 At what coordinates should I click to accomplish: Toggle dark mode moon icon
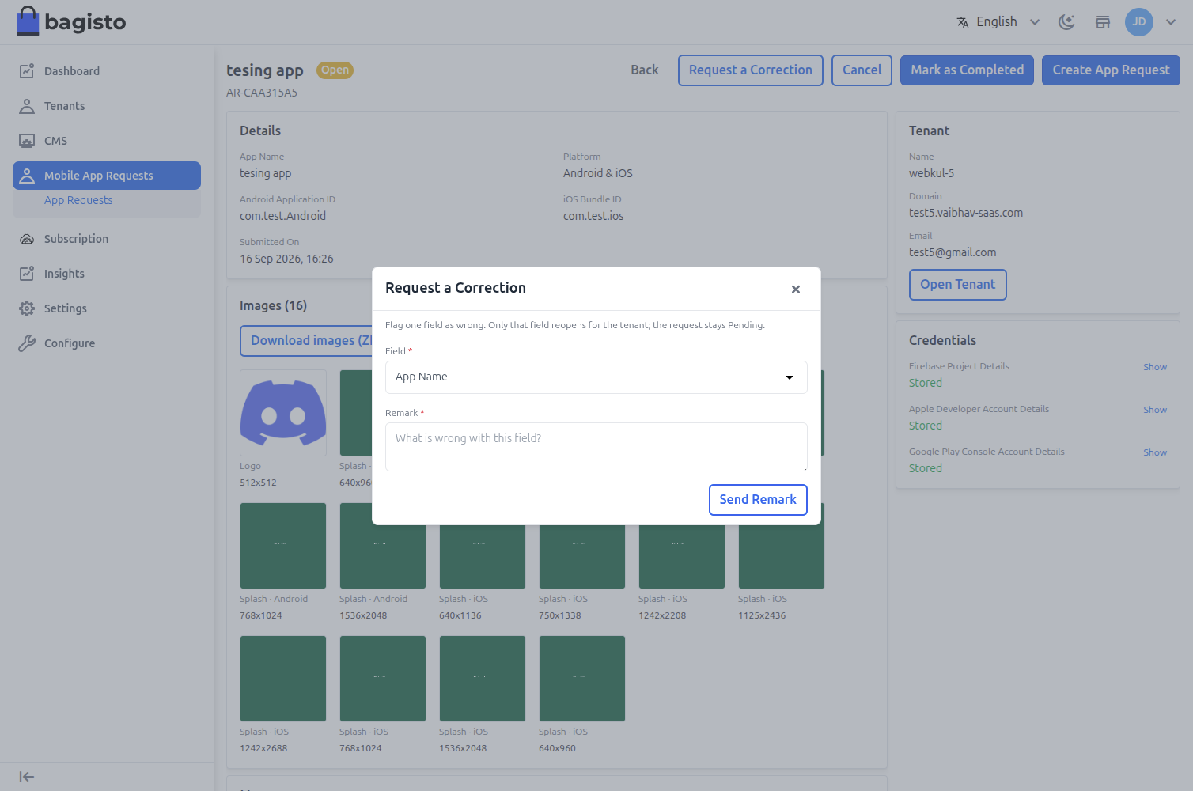point(1066,22)
